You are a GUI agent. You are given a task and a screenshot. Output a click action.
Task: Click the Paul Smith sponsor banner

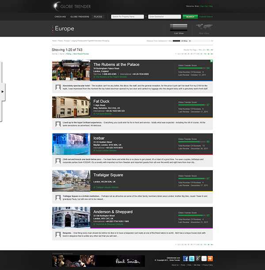(98, 261)
